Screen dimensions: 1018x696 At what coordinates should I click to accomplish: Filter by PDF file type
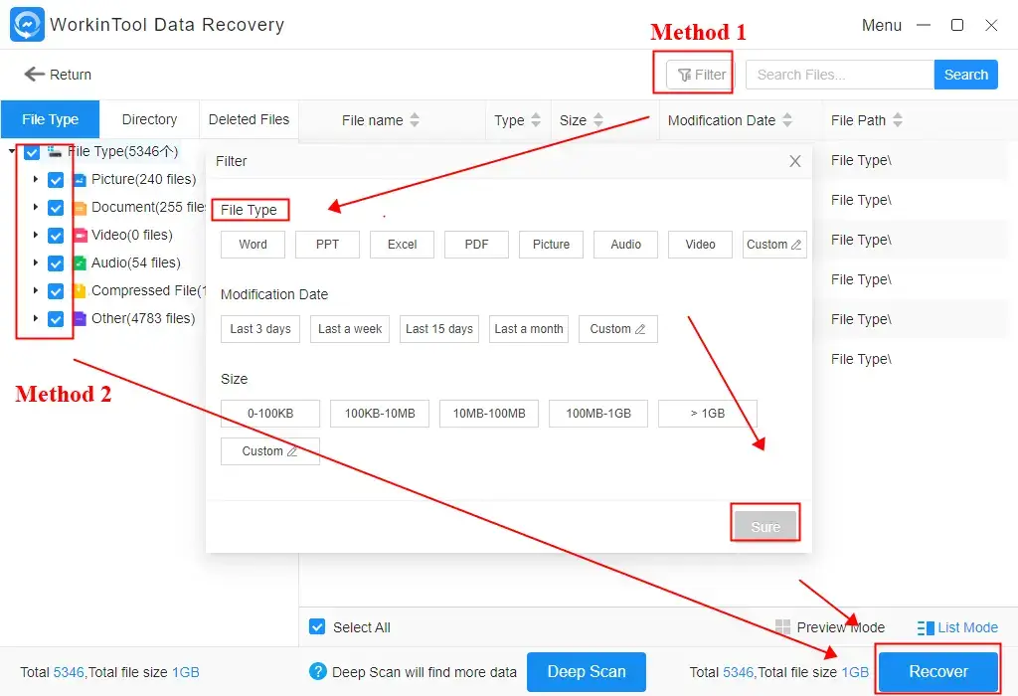pos(476,245)
